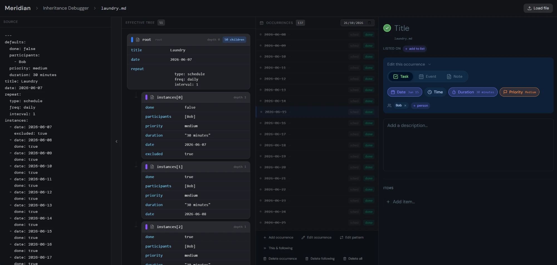Click the done badge on 2026-06-09 row
Viewport: 557px width, 265px height.
(x=369, y=46)
